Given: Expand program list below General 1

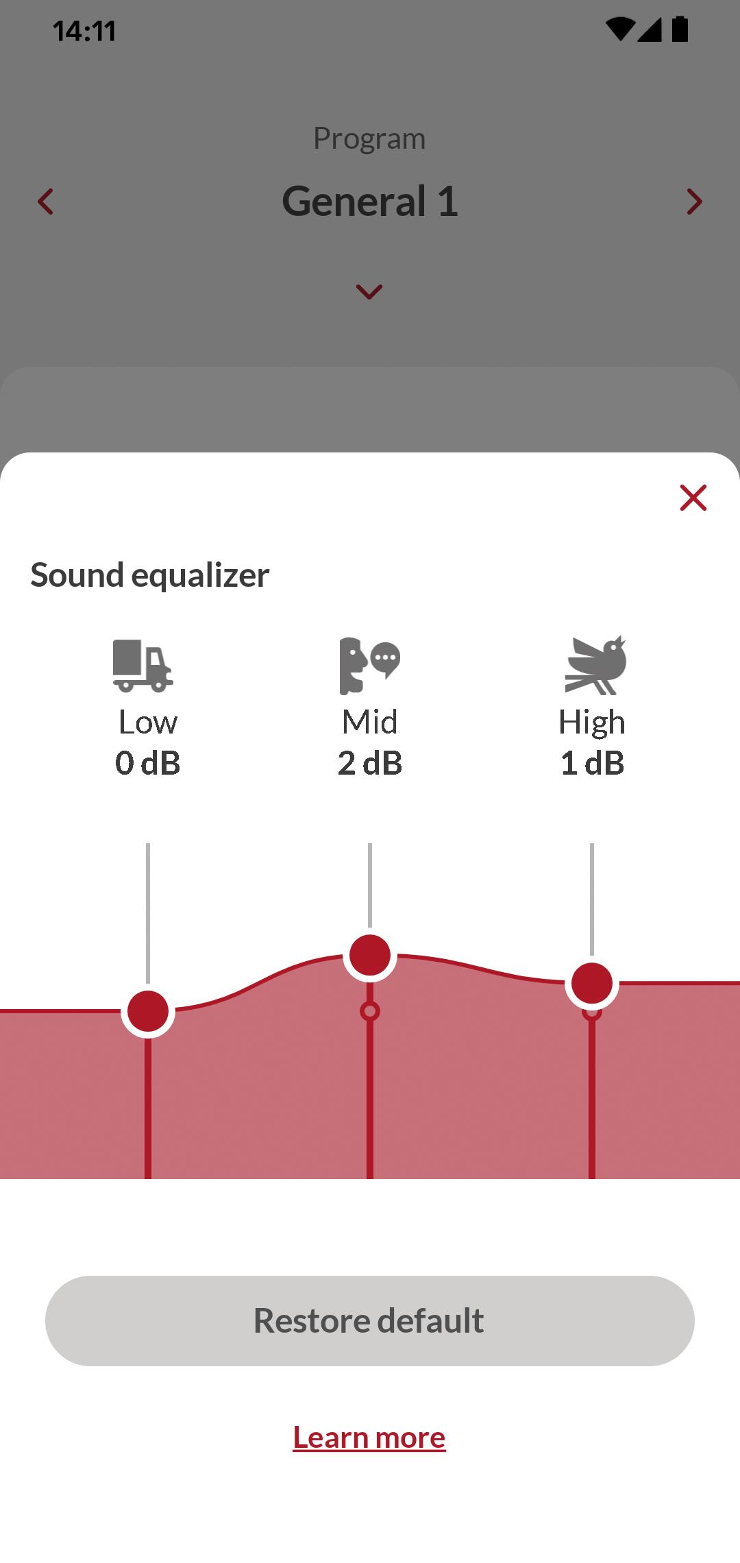Looking at the screenshot, I should (x=369, y=291).
